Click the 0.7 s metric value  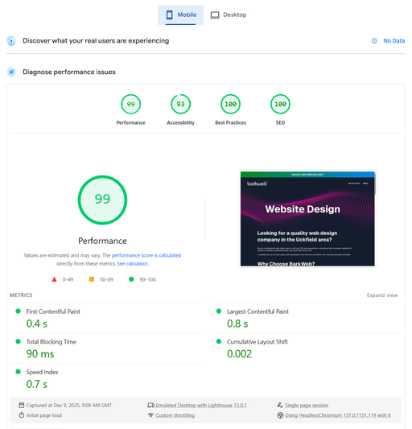click(x=37, y=384)
